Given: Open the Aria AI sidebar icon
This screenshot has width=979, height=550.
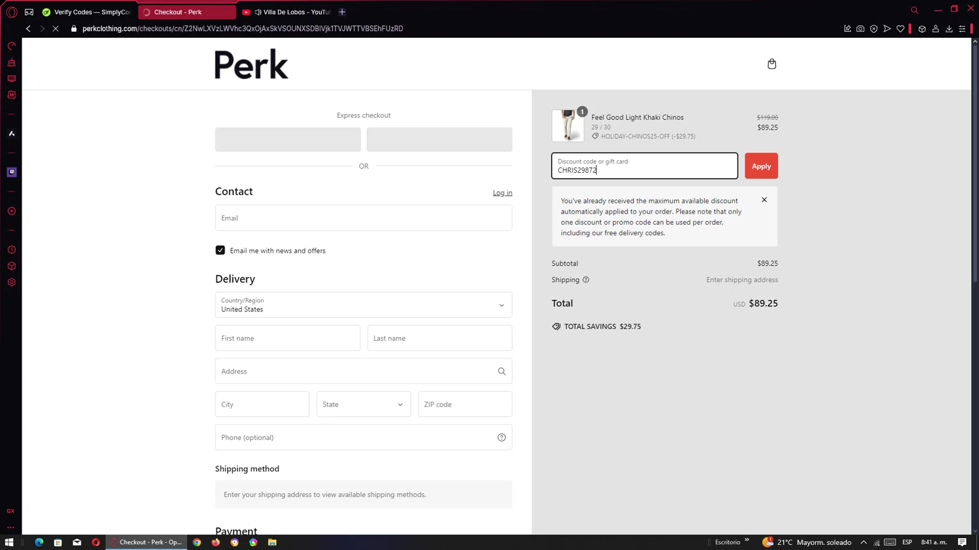Looking at the screenshot, I should [12, 134].
